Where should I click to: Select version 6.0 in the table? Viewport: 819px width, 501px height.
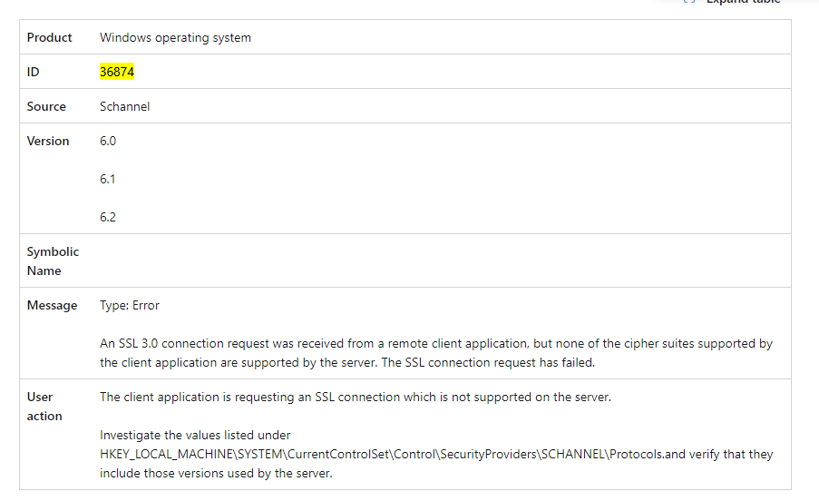pos(108,141)
